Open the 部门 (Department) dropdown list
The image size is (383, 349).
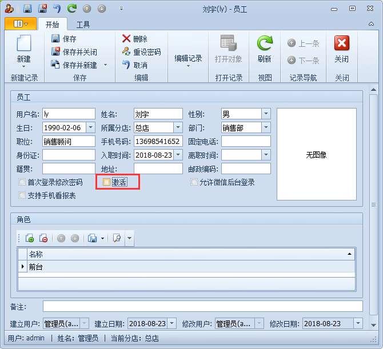pos(266,127)
